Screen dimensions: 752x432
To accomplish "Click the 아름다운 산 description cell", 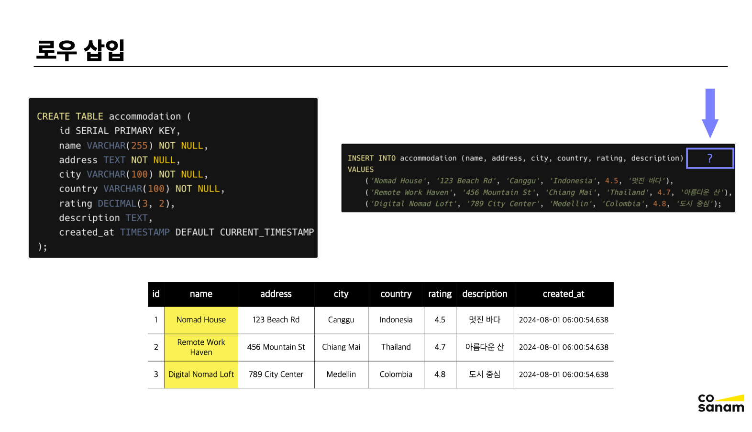I will pos(485,347).
